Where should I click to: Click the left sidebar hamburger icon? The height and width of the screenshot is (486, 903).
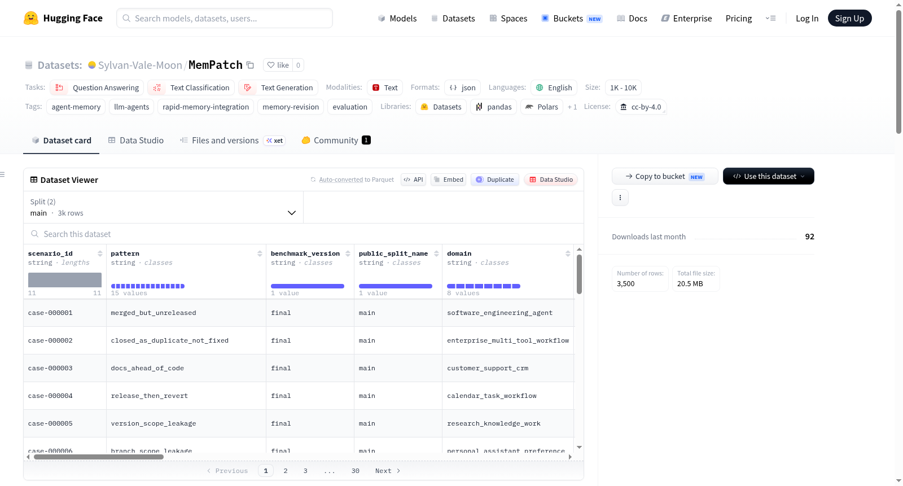[2, 174]
